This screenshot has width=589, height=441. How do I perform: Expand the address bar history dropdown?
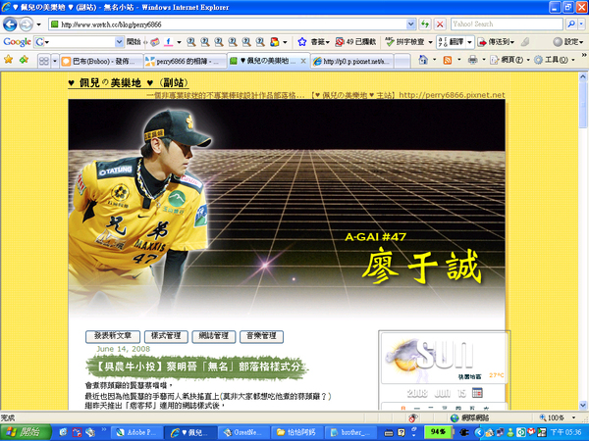coord(411,24)
